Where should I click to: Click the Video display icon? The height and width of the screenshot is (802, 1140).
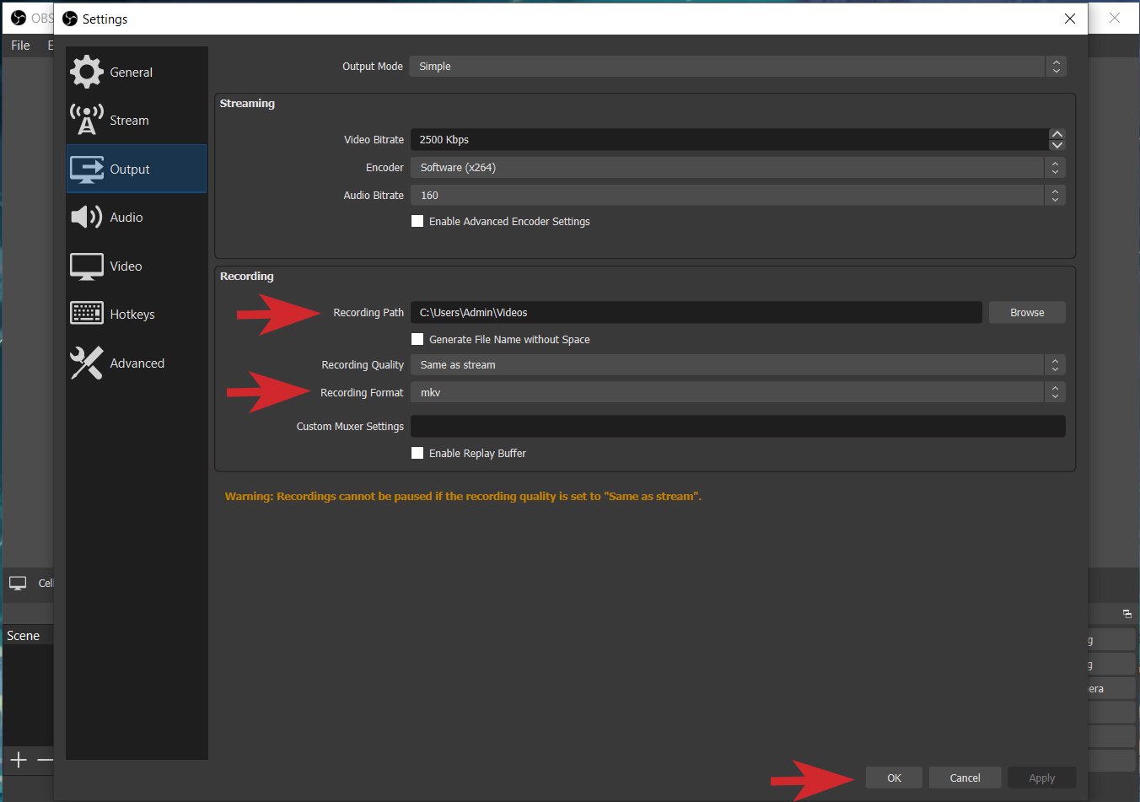tap(86, 266)
